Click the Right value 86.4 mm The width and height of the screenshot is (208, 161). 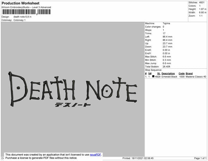[x=167, y=40]
